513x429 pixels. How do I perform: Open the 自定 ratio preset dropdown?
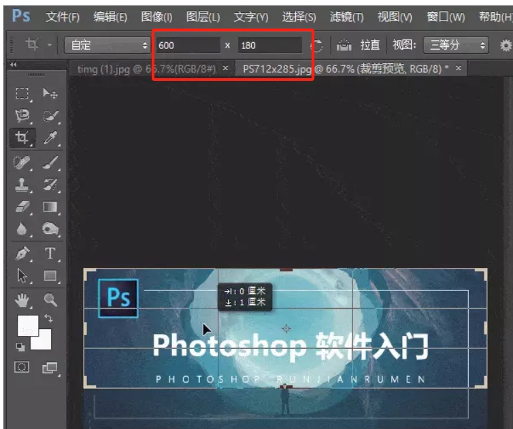click(x=107, y=45)
